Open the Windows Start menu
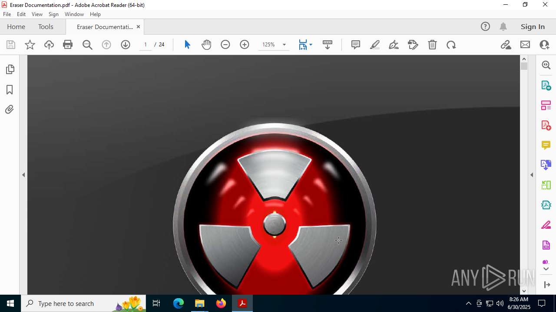The height and width of the screenshot is (312, 556). (x=10, y=303)
